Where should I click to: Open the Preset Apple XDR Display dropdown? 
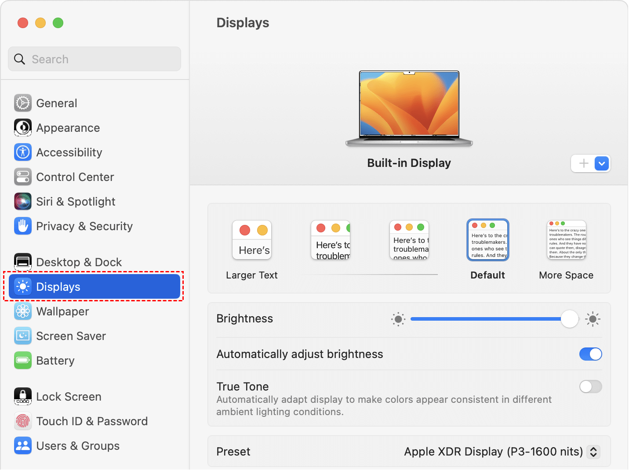point(593,452)
